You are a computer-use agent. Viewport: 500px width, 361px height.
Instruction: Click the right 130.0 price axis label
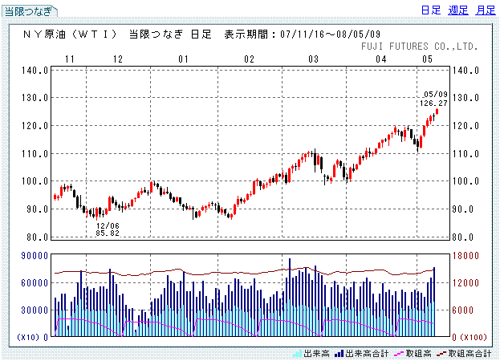[465, 98]
